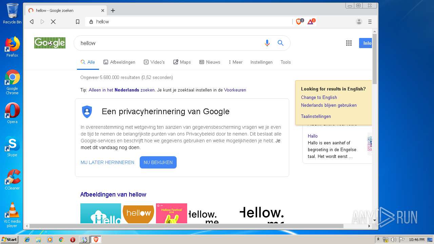
Task: Click Inloggen sign-in button
Action: tap(366, 43)
